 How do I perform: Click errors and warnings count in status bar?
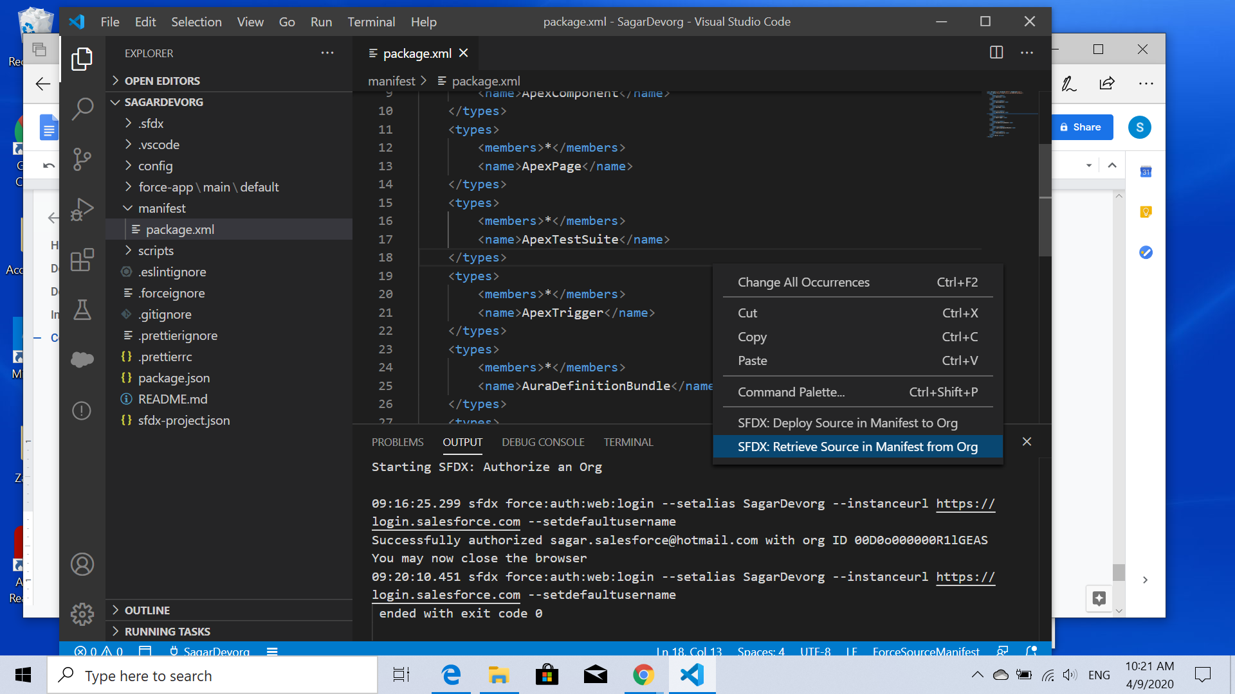[98, 651]
